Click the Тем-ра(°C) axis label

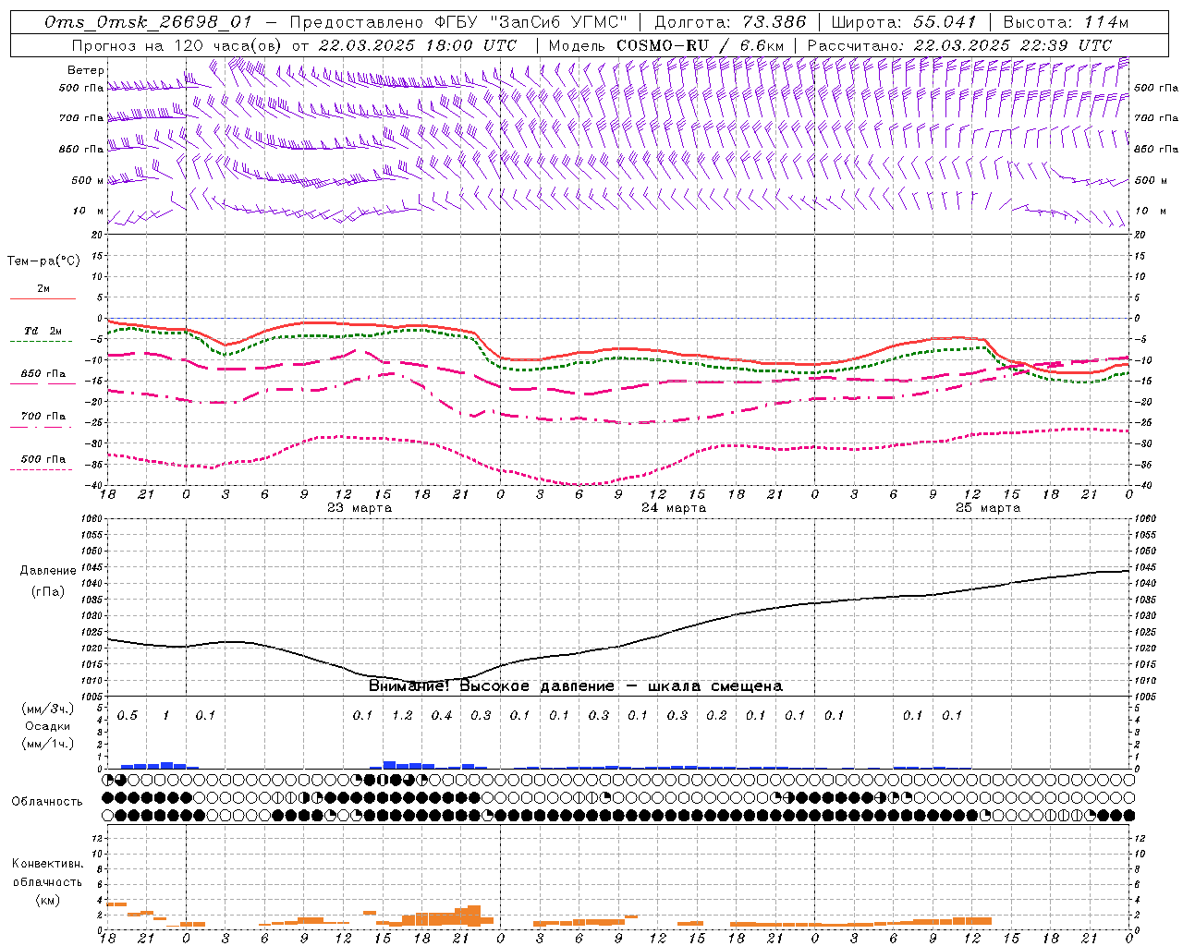(43, 261)
